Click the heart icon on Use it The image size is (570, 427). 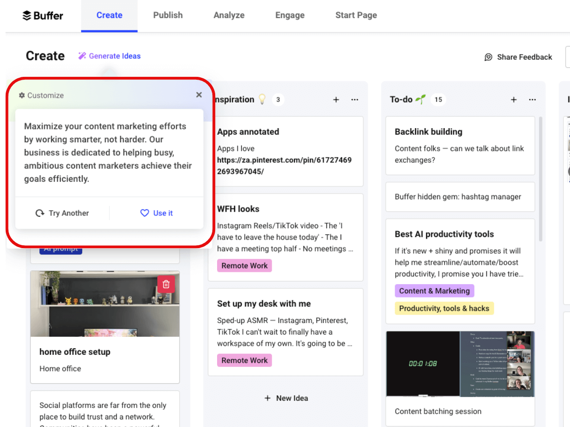point(144,213)
